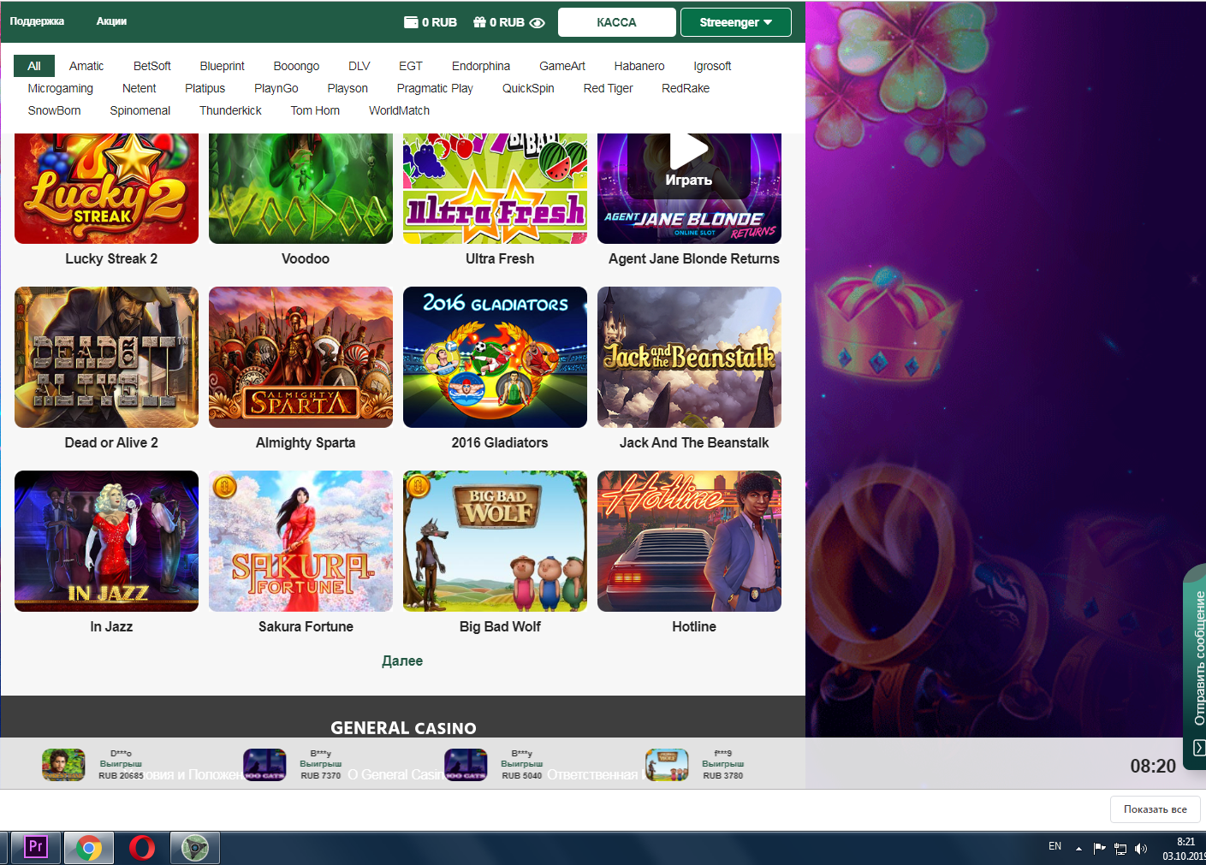
Task: Open the Поддержка support link
Action: [x=37, y=21]
